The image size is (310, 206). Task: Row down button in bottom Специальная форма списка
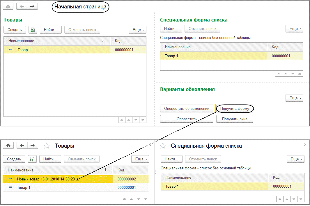tap(294, 199)
